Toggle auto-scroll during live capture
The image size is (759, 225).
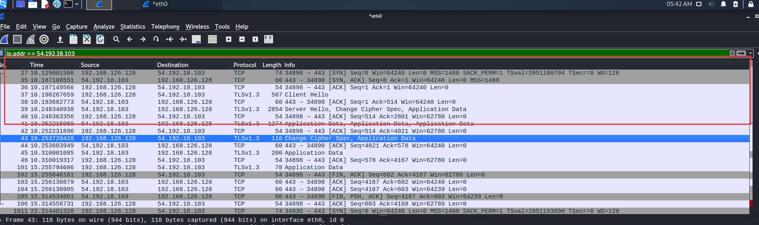[x=196, y=39]
